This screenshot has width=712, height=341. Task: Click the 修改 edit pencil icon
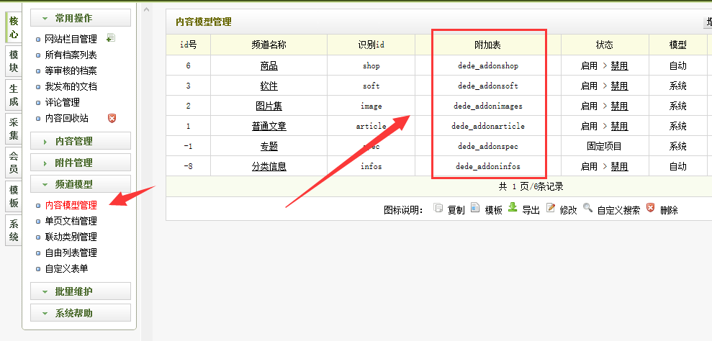551,209
